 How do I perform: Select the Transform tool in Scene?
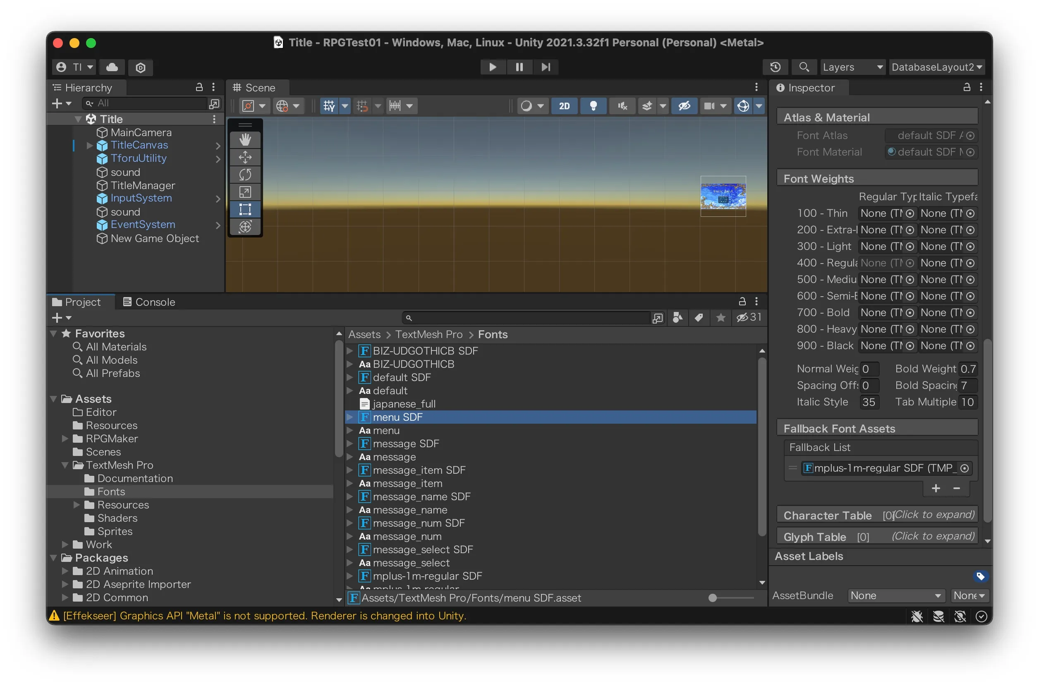[x=245, y=227]
